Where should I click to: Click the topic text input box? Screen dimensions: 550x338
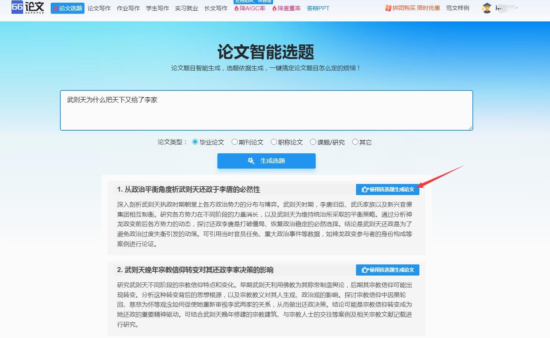click(266, 110)
